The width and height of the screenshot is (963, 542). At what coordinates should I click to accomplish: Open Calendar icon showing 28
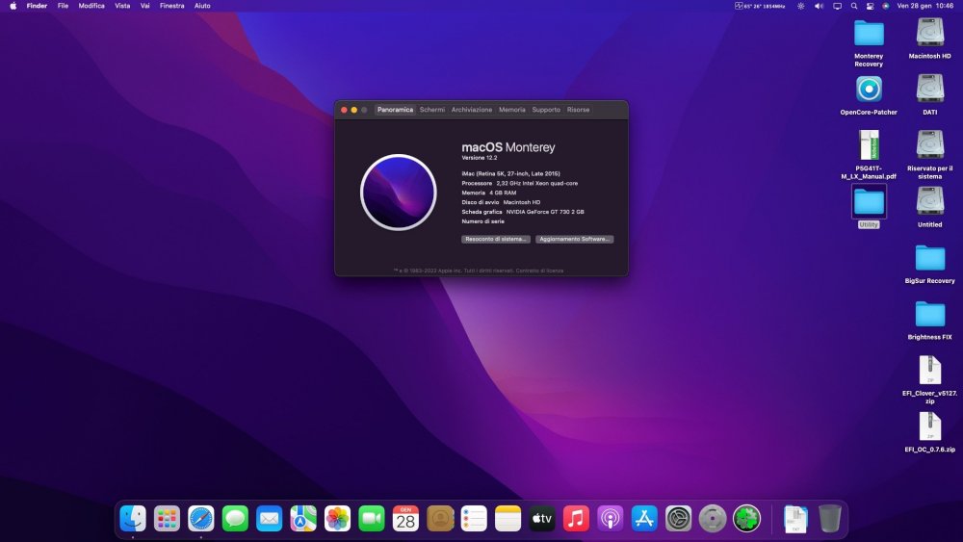(x=405, y=519)
